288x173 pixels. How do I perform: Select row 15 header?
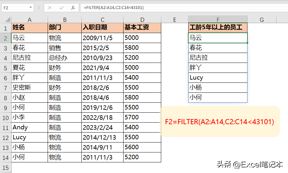pos(5,167)
